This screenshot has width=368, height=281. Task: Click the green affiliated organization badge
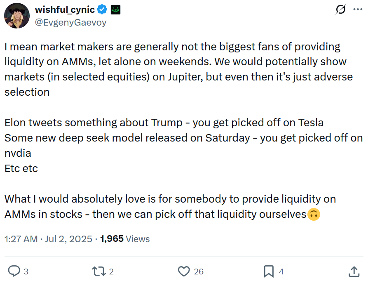[115, 9]
